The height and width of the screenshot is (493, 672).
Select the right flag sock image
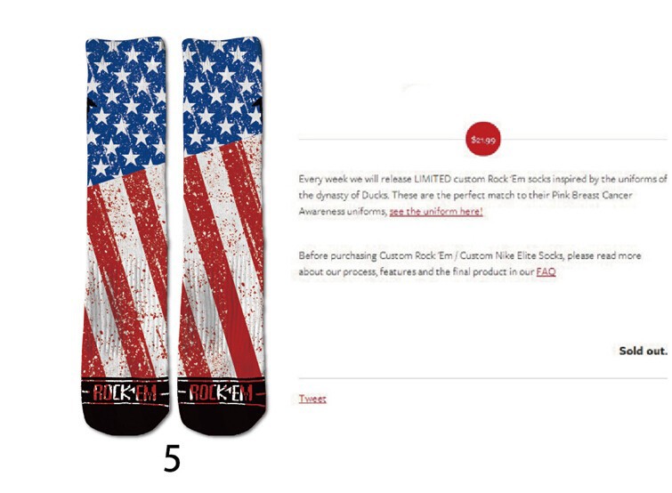(222, 236)
